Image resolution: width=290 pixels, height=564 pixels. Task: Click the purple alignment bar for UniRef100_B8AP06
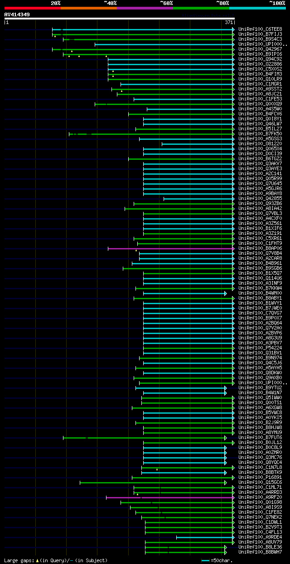pos(171,248)
